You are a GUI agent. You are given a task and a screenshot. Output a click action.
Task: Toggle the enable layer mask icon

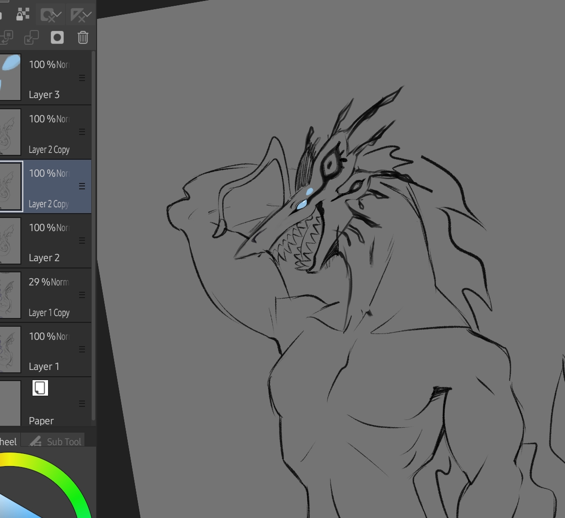(x=50, y=15)
